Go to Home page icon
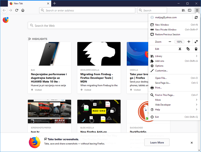This screenshot has height=152, width=201. click(23, 10)
